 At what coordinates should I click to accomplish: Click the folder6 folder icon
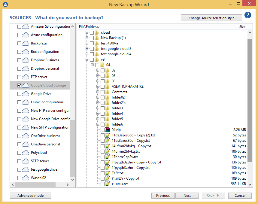(108, 124)
